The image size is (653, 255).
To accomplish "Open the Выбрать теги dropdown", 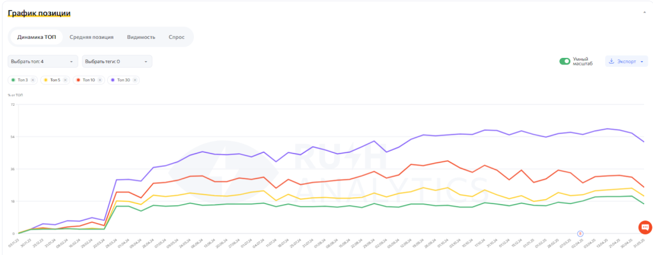I will [x=117, y=61].
